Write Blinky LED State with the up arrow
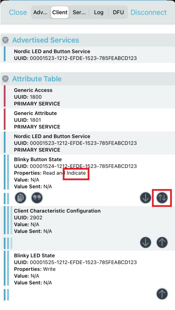The height and width of the screenshot is (310, 175). point(162,293)
